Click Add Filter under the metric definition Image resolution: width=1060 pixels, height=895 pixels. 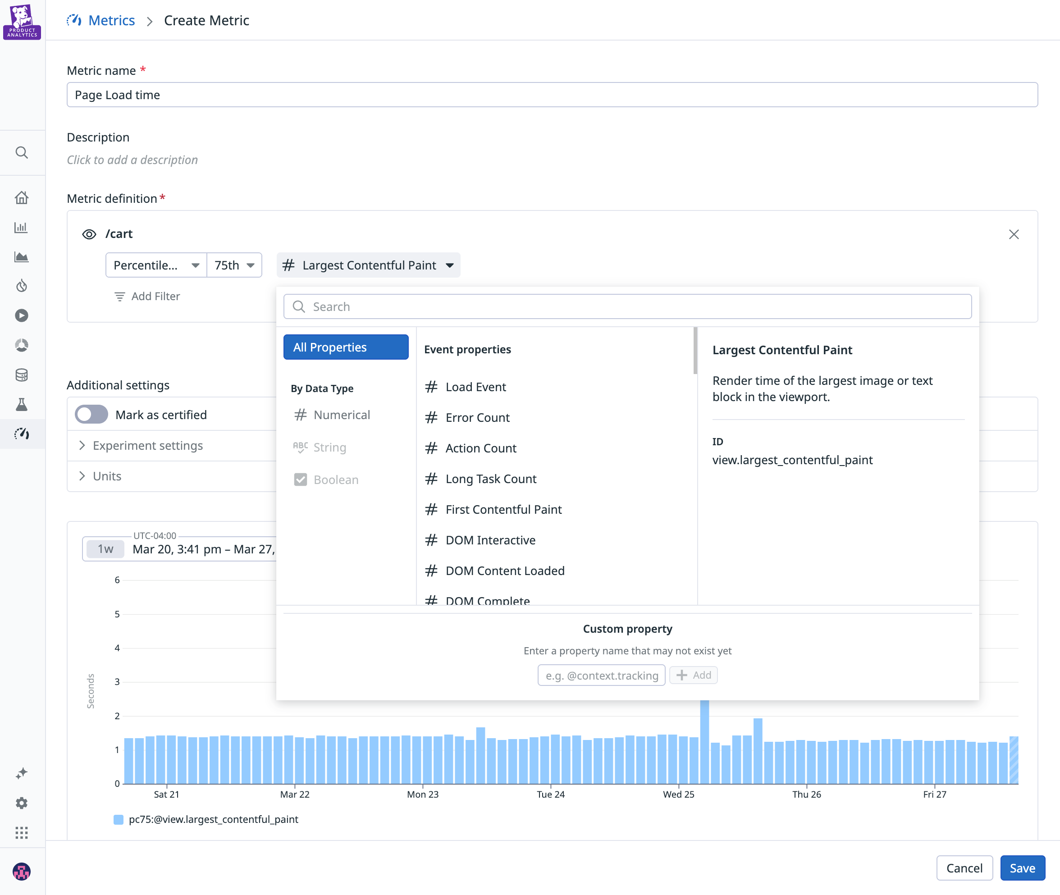coord(146,296)
